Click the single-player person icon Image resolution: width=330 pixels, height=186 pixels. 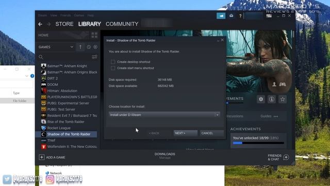click(x=274, y=84)
